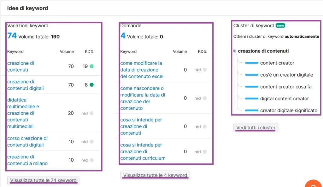Click the blue bar beside 'content creator'

[251, 63]
